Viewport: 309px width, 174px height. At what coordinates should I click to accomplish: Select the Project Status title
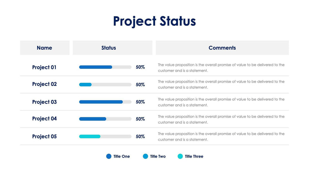[x=154, y=21]
